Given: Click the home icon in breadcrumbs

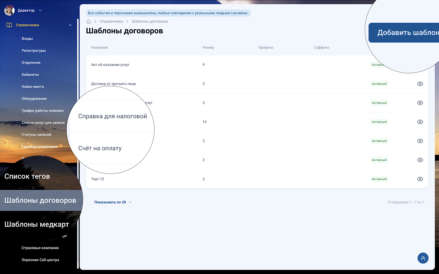Looking at the screenshot, I should [89, 21].
